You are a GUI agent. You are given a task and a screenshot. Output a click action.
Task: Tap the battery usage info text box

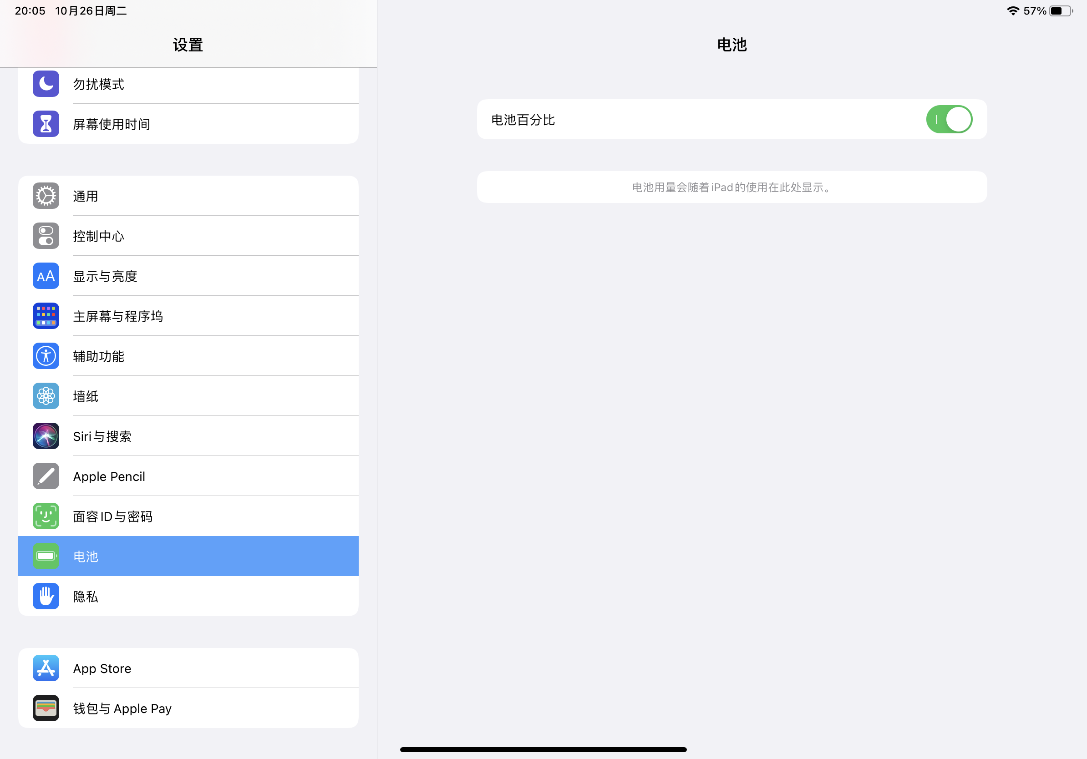point(731,187)
